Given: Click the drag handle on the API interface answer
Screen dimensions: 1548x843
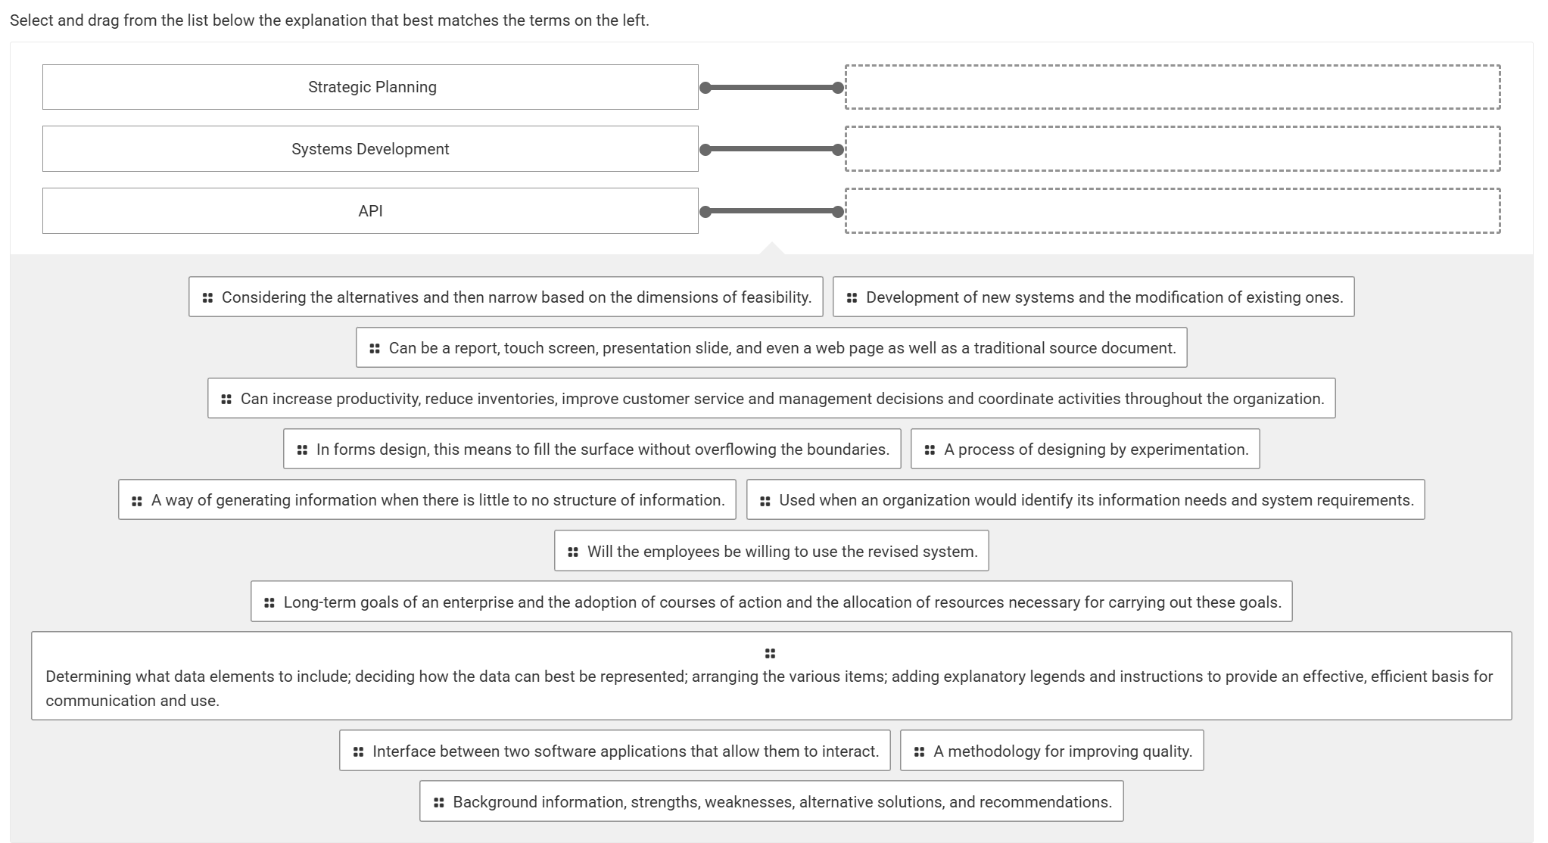Looking at the screenshot, I should [x=359, y=751].
